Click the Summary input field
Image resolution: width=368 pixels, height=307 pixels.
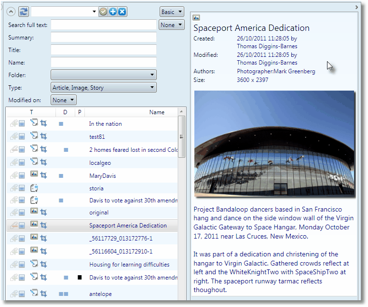click(x=104, y=37)
